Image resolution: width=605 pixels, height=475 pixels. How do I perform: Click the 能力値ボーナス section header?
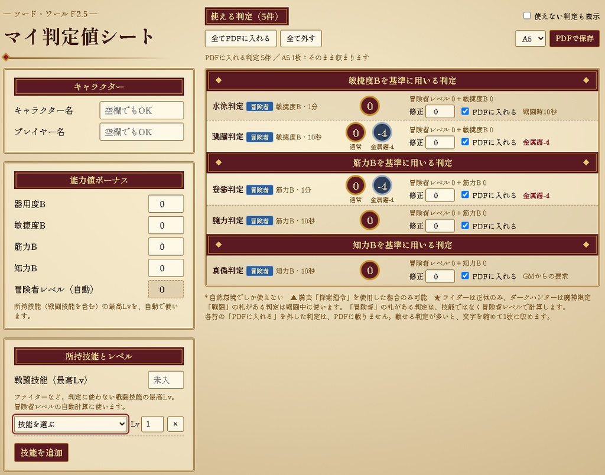pos(99,180)
